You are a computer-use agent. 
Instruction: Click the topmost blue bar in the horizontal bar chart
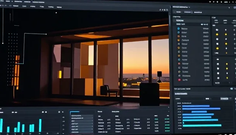click(196, 106)
